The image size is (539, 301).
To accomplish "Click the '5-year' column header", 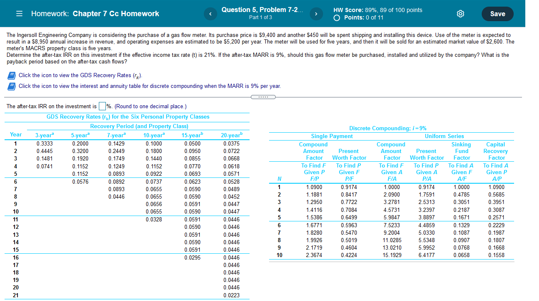I will coord(80,135).
